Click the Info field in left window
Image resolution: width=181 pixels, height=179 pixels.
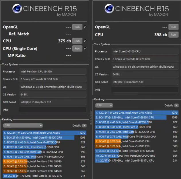tap(53, 110)
